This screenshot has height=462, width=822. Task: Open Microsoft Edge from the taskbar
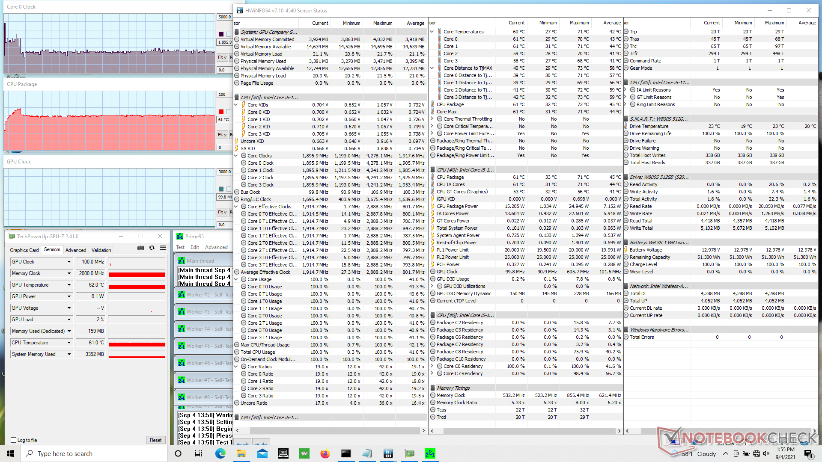(220, 453)
